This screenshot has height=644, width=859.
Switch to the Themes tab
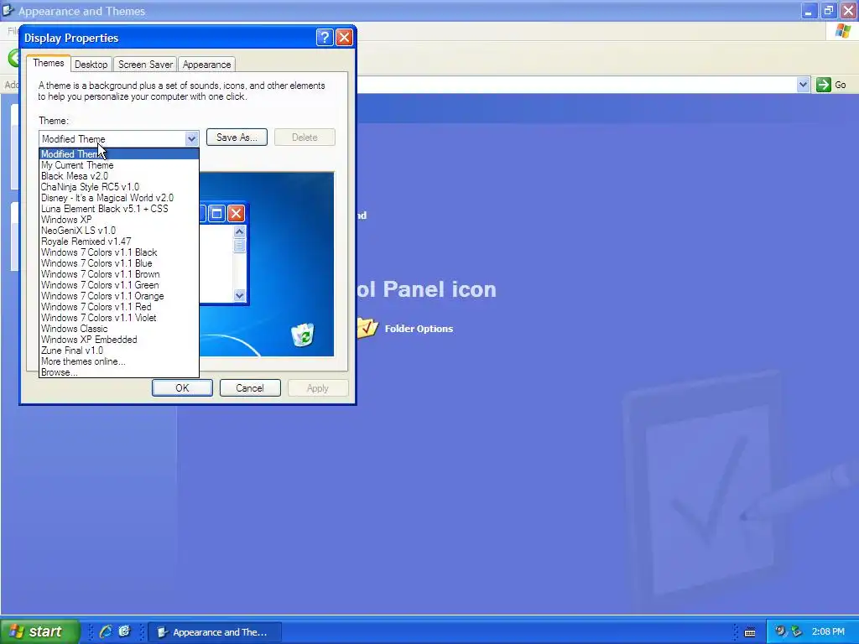[x=48, y=63]
